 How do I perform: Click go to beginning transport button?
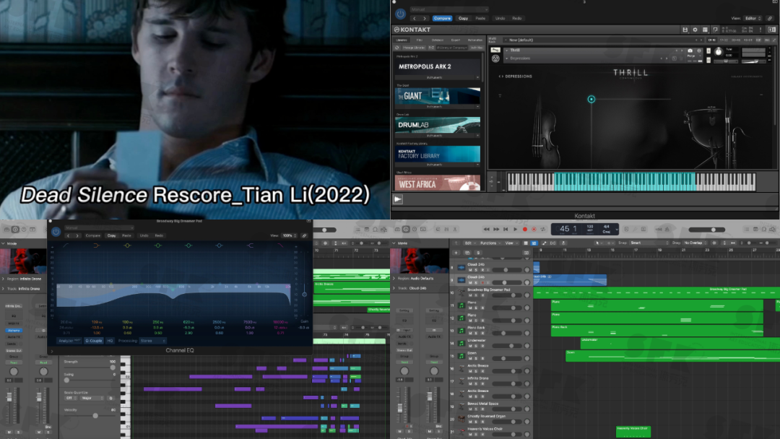coord(506,229)
